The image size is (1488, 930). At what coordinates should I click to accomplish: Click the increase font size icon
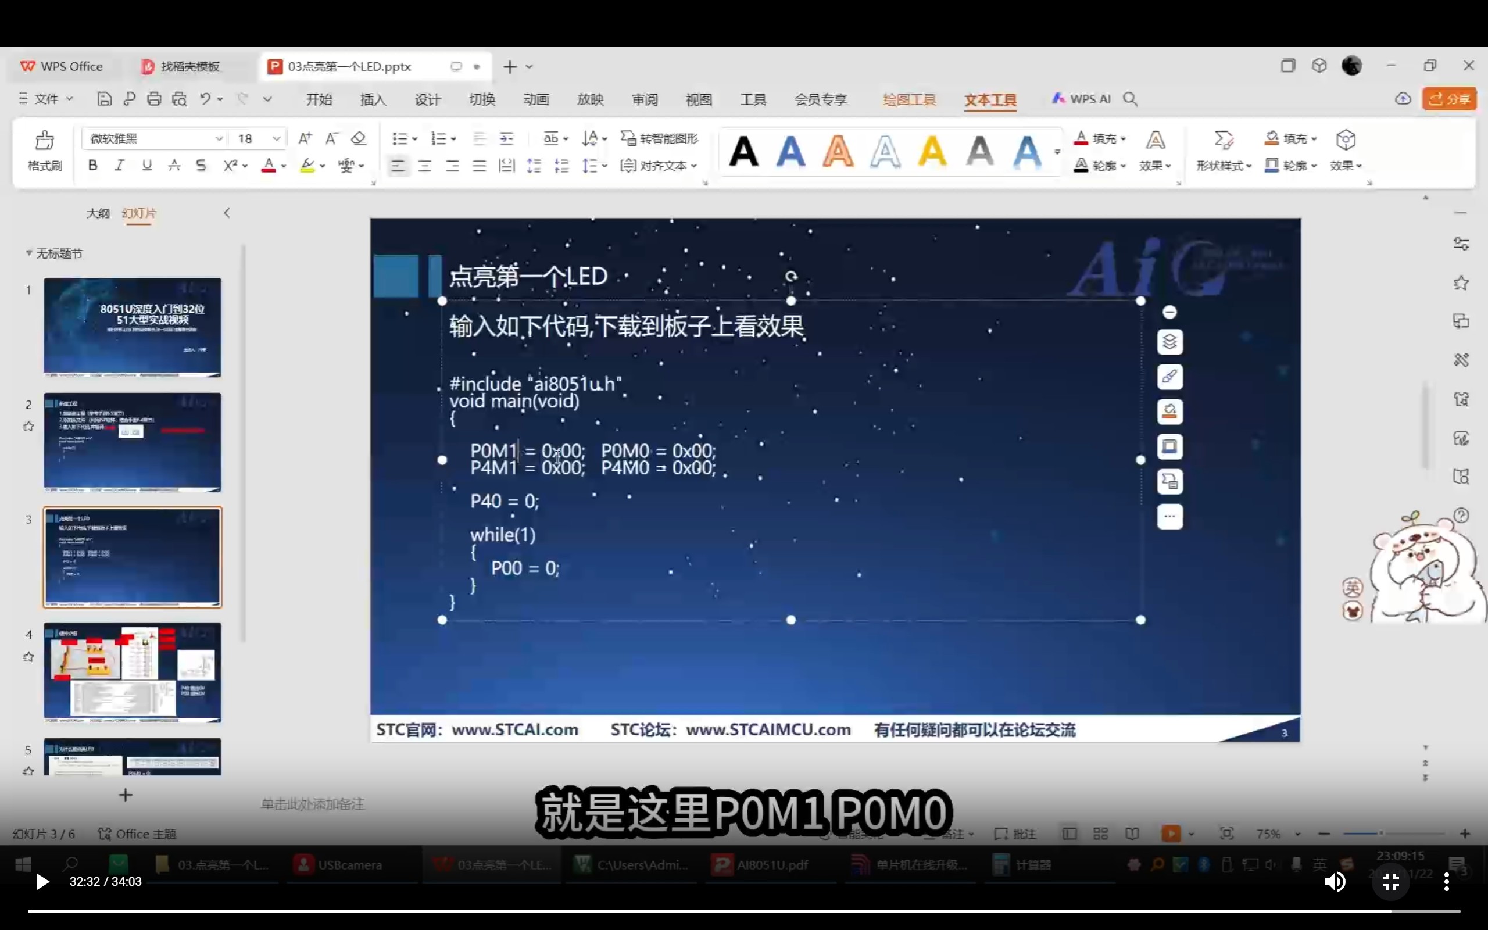coord(305,138)
